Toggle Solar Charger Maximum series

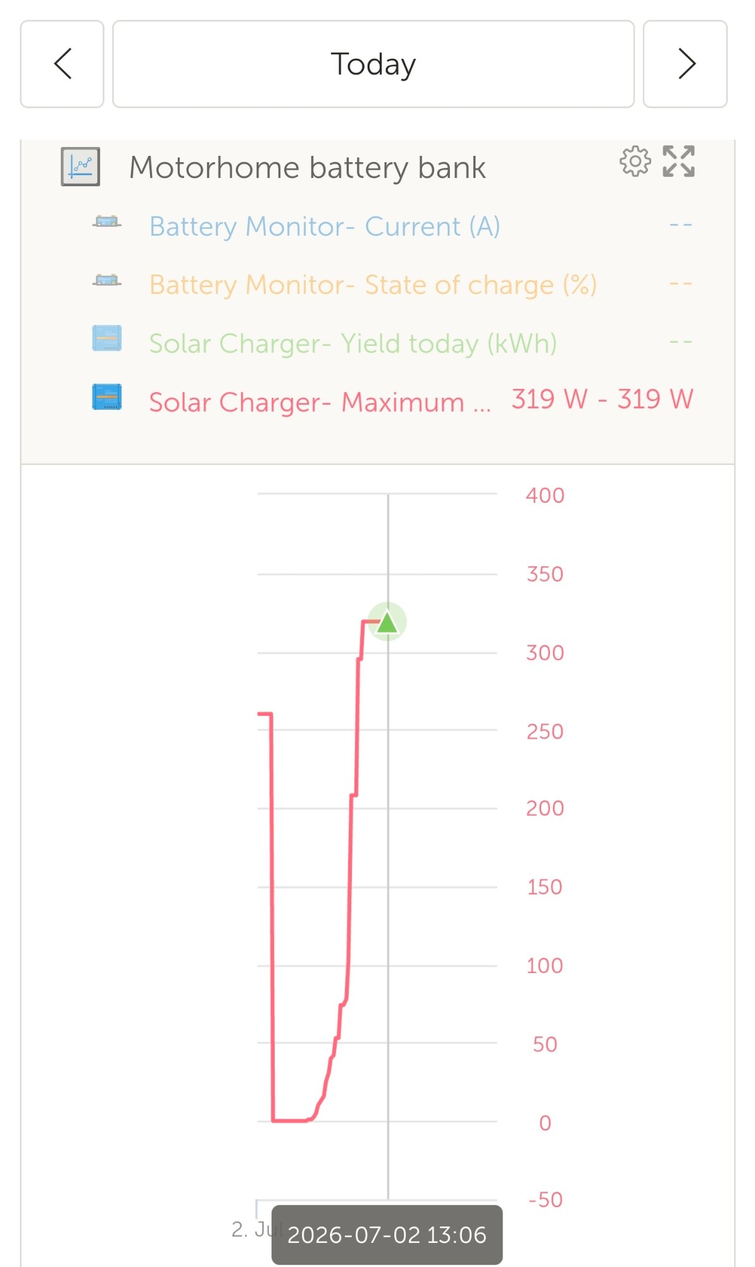(320, 402)
